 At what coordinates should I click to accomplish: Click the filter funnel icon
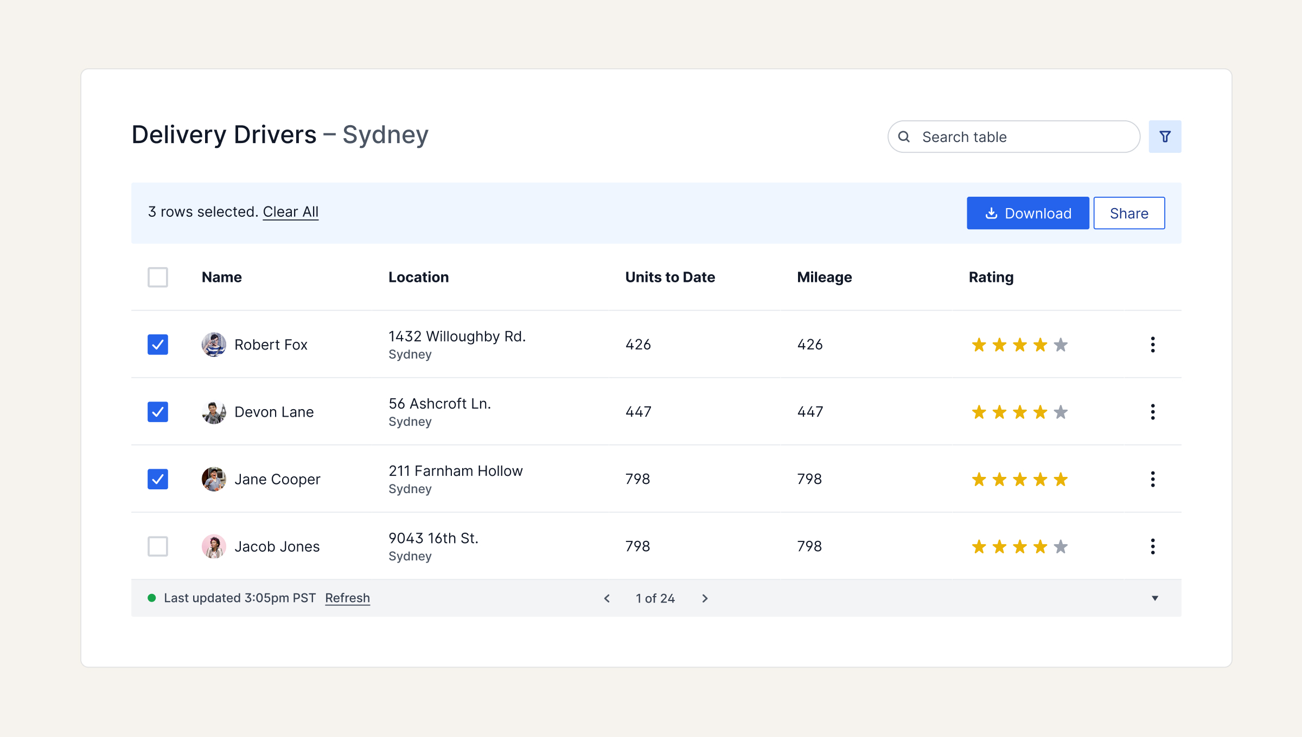coord(1165,137)
